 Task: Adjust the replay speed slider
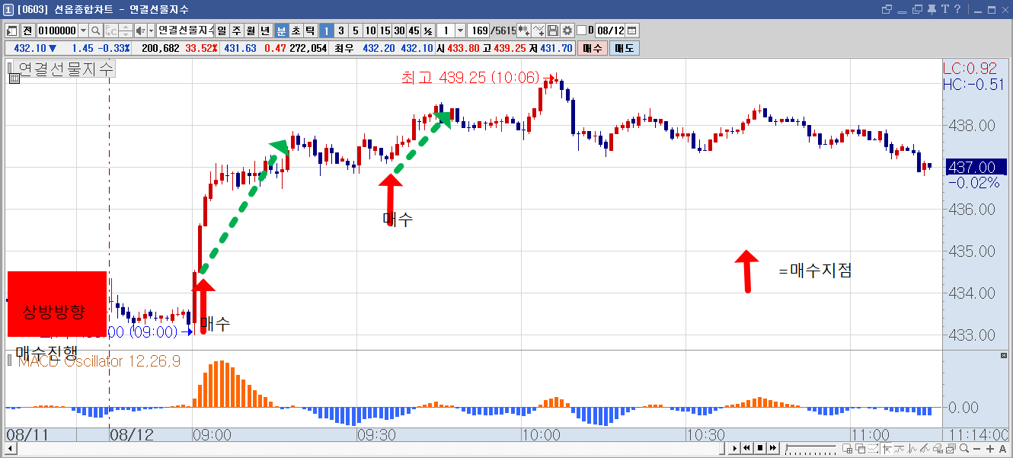[811, 449]
